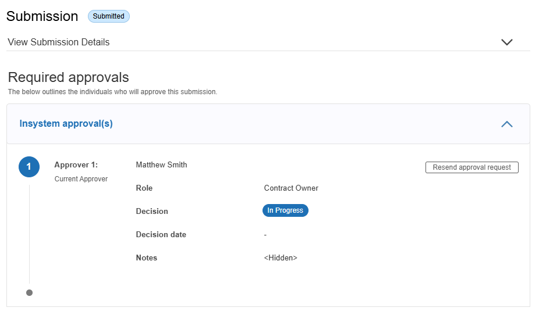Image resolution: width=539 pixels, height=311 pixels.
Task: Click the approvals description text below heading
Action: 112,92
